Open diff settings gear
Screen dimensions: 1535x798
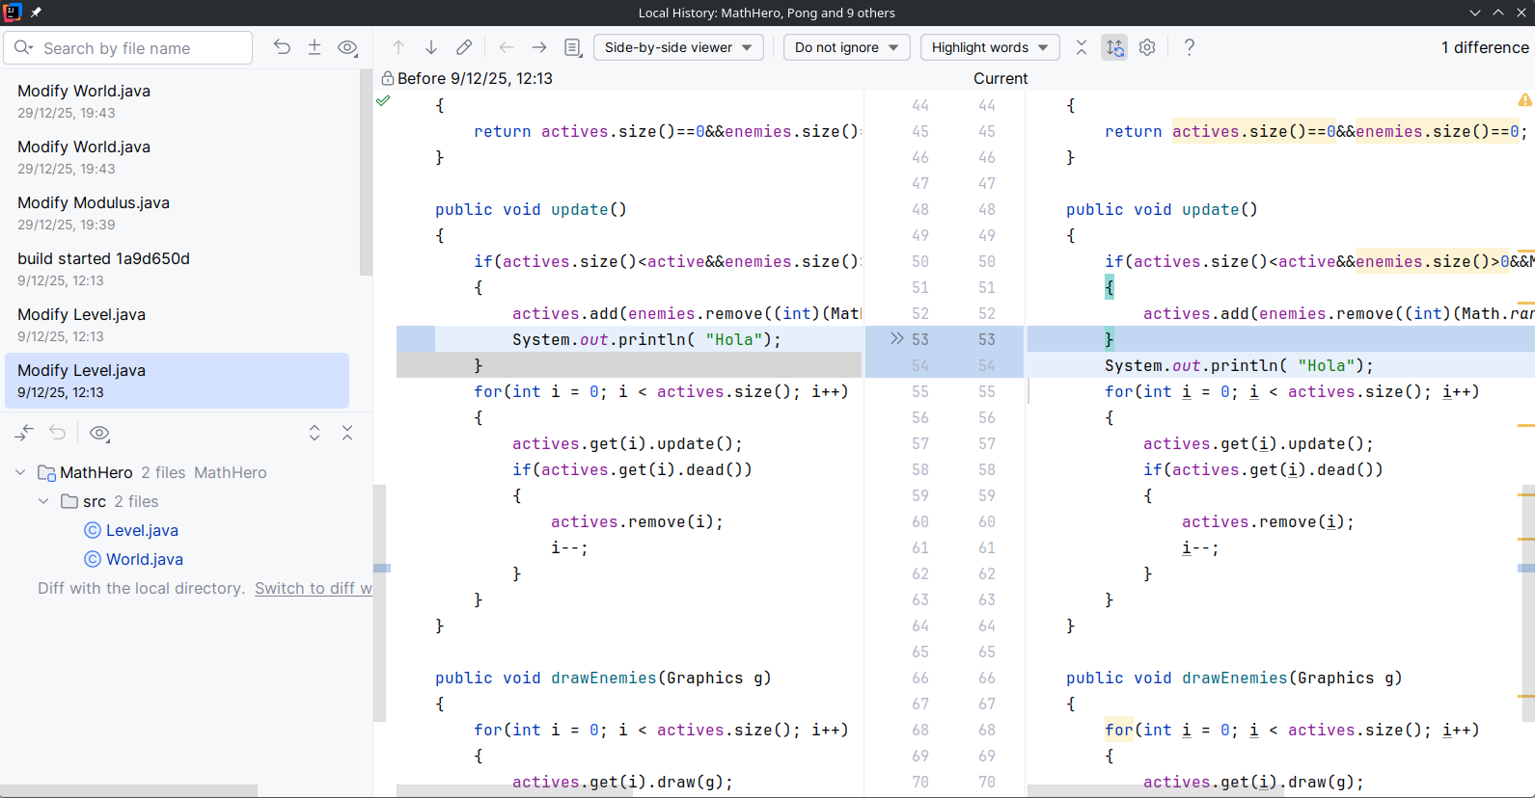[1147, 47]
